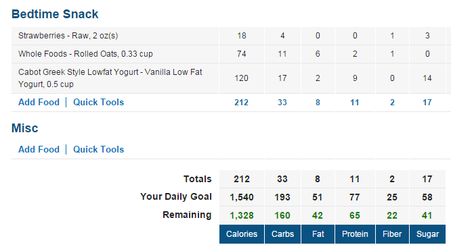Viewport: 451px width, 247px height.
Task: Click the Fat column header
Action: pos(318,234)
